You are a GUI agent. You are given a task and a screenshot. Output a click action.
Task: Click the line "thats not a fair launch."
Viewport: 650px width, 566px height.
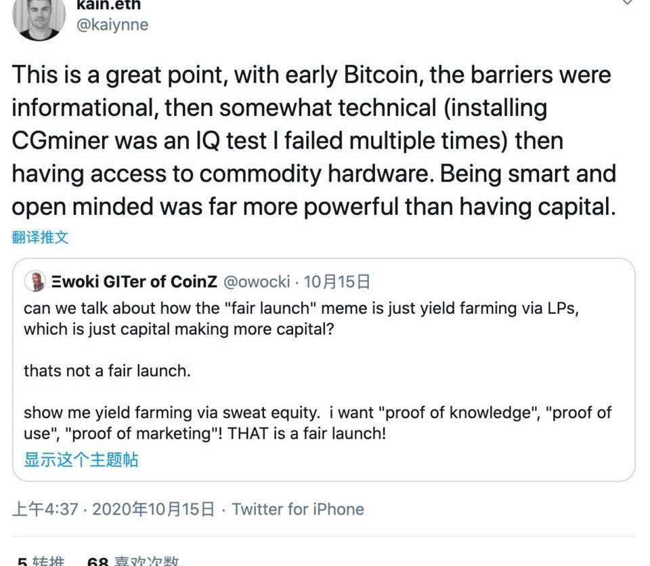[107, 371]
